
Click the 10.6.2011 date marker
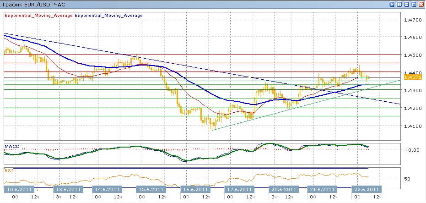click(18, 189)
